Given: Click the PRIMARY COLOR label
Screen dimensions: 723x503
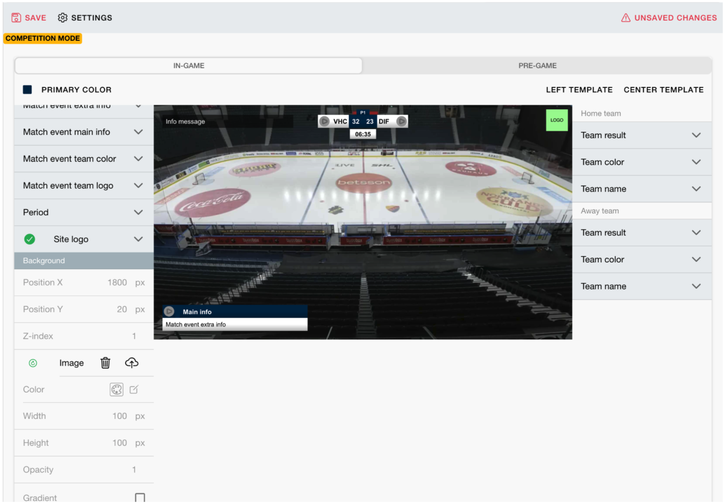Looking at the screenshot, I should 76,90.
